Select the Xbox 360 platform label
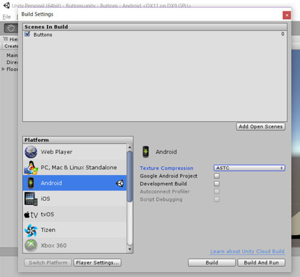Screen dimensions: 300x277 pos(53,245)
